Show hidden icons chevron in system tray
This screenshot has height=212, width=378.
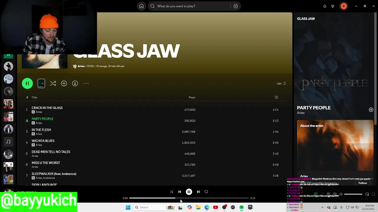322,207
